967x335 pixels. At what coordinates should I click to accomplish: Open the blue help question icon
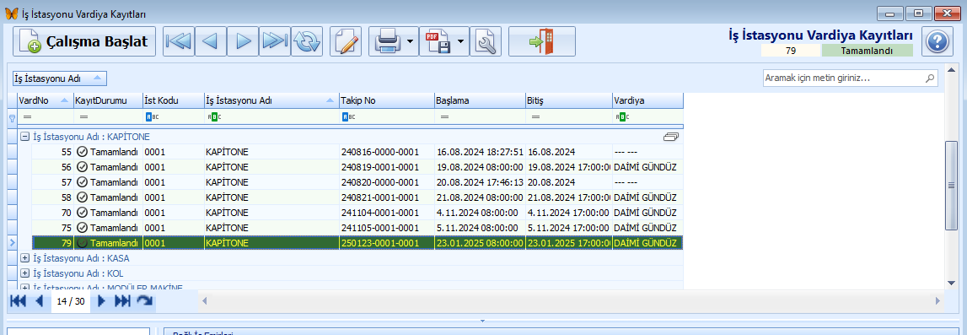937,42
